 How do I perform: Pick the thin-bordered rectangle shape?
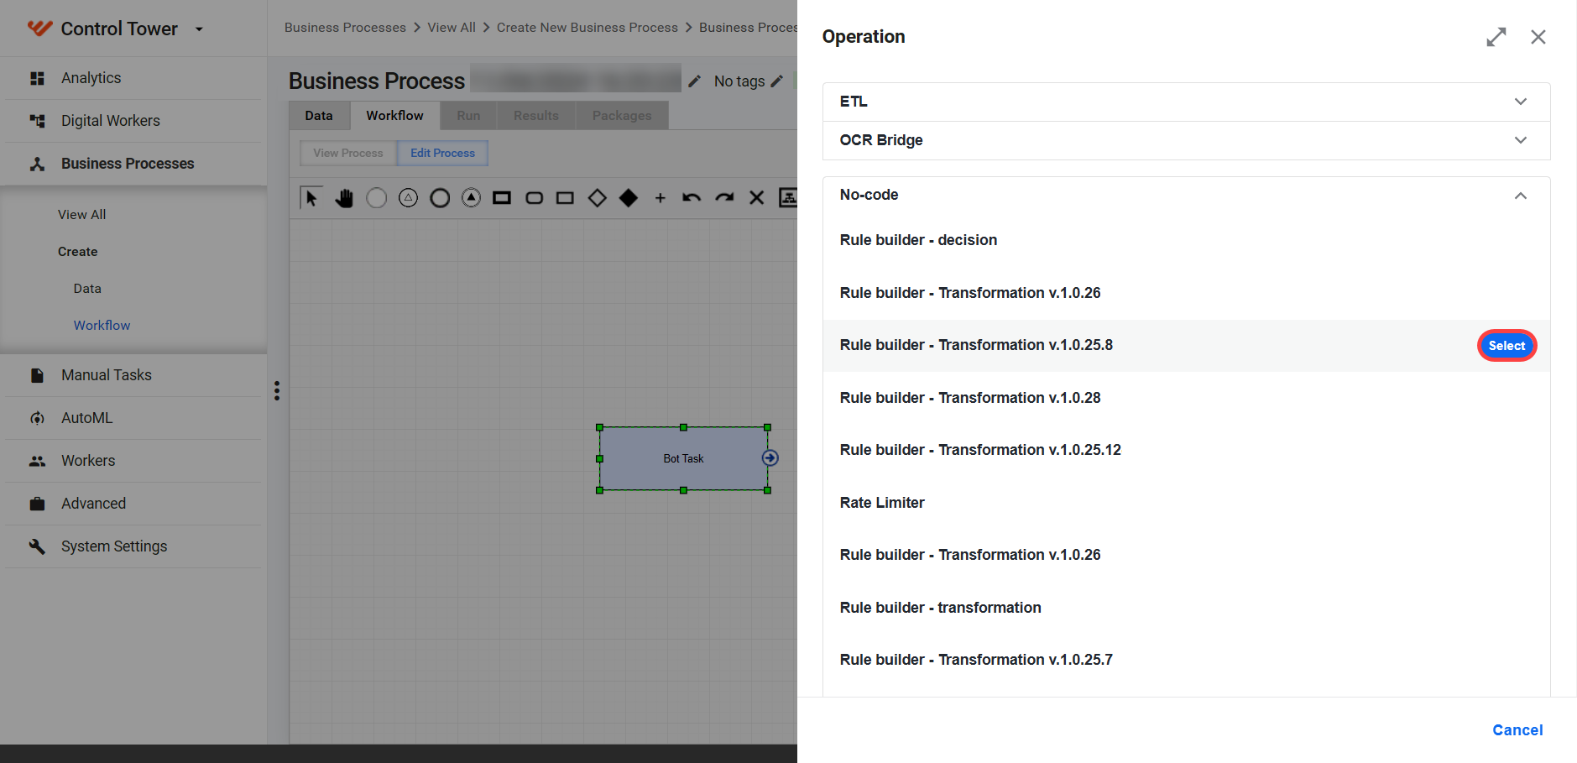coord(565,198)
